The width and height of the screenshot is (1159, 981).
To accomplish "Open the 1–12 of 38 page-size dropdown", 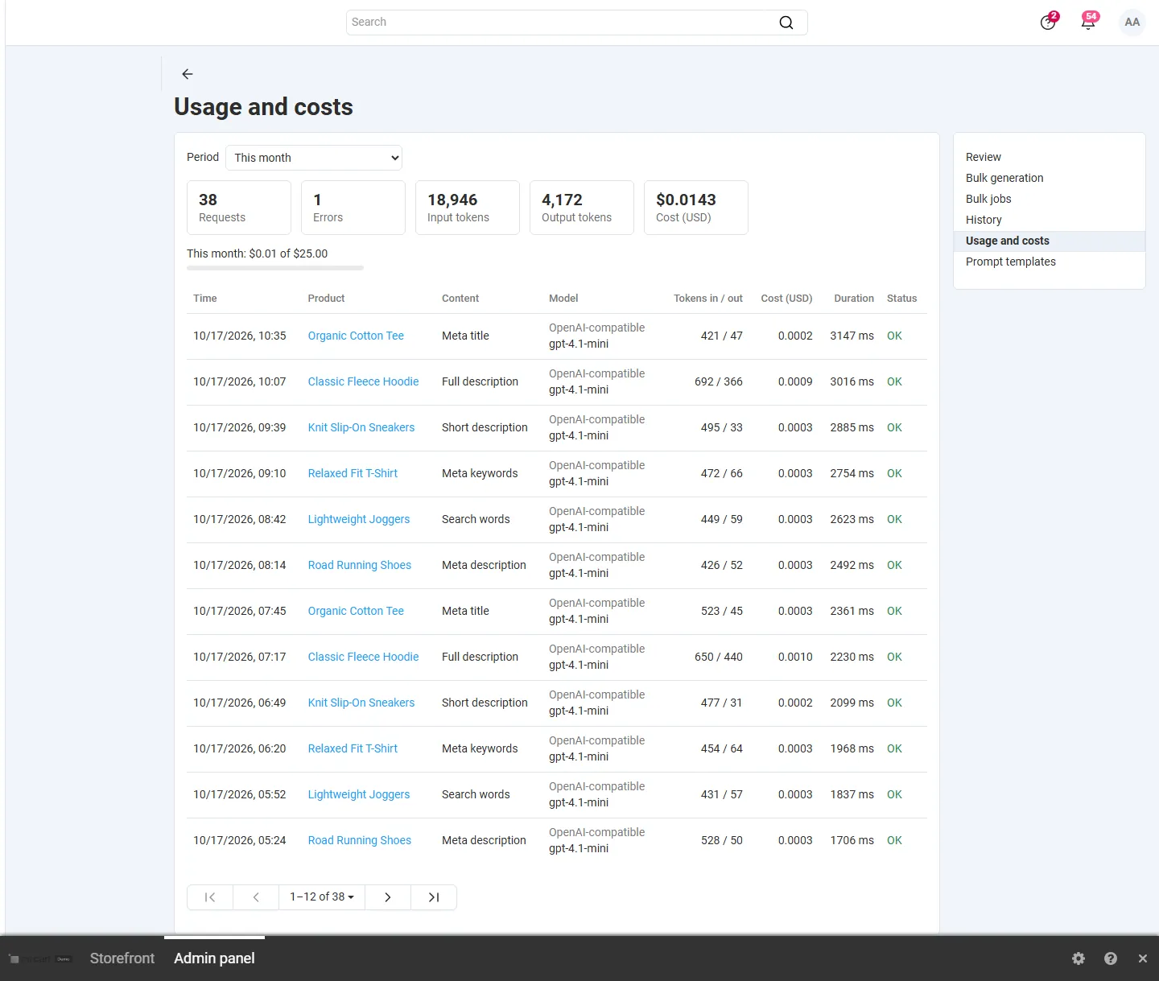I will tap(322, 897).
